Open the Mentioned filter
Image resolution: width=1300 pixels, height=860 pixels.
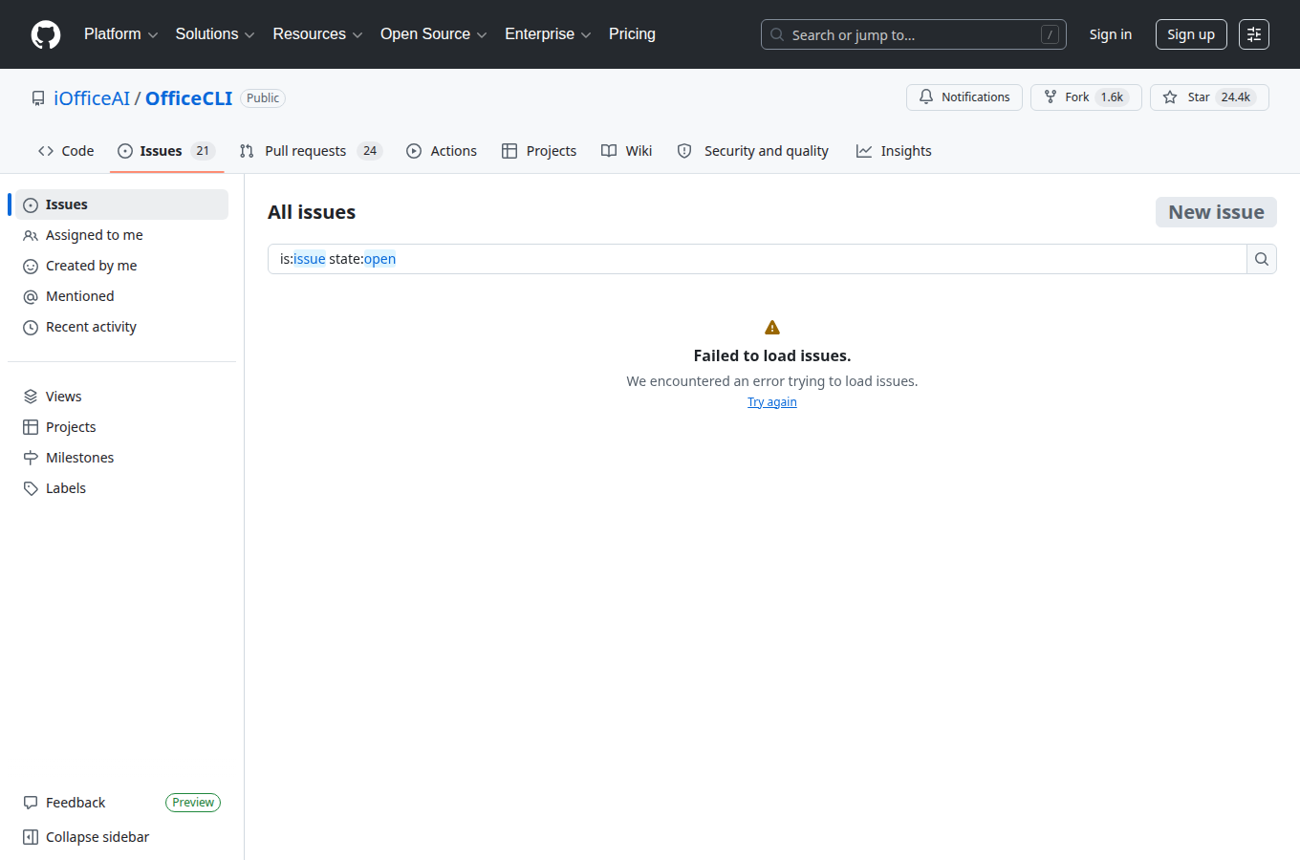pos(121,296)
